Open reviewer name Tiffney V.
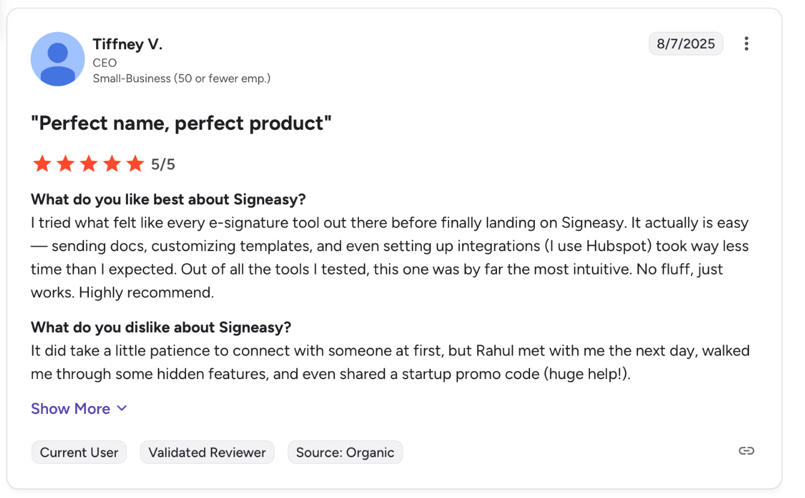Viewport: 805px width, 498px height. [x=127, y=44]
